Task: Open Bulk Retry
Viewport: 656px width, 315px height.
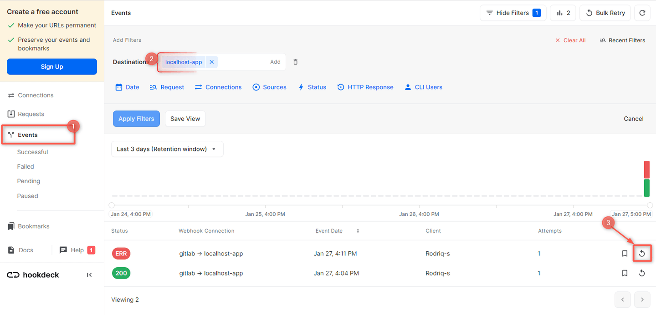Action: pos(605,13)
